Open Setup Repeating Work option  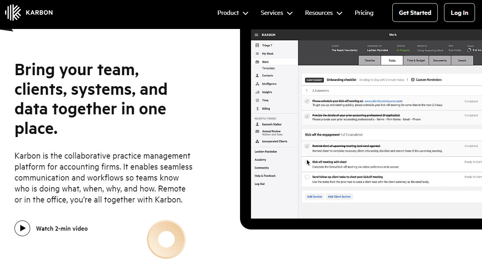430,51
